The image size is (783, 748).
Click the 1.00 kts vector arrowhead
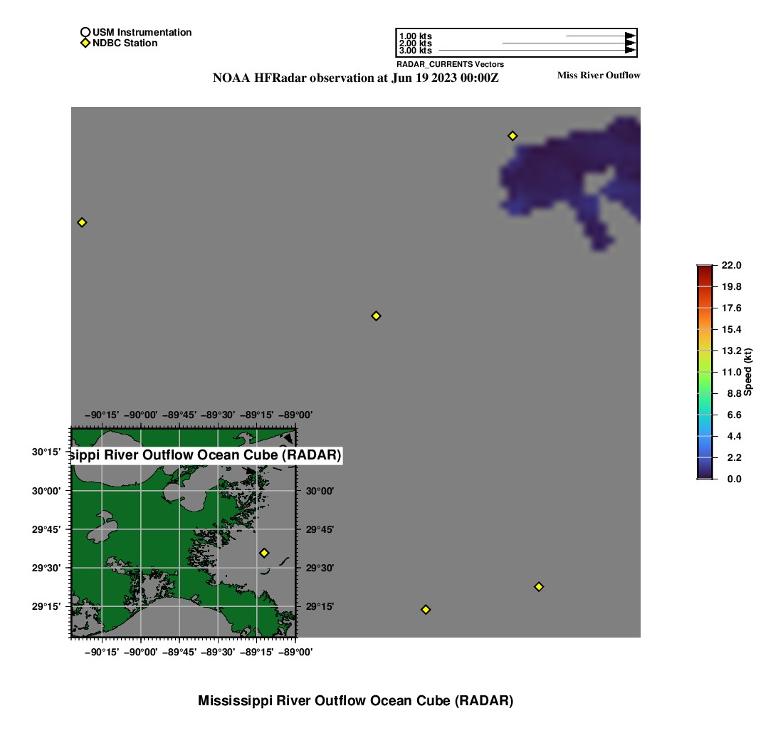(x=630, y=36)
